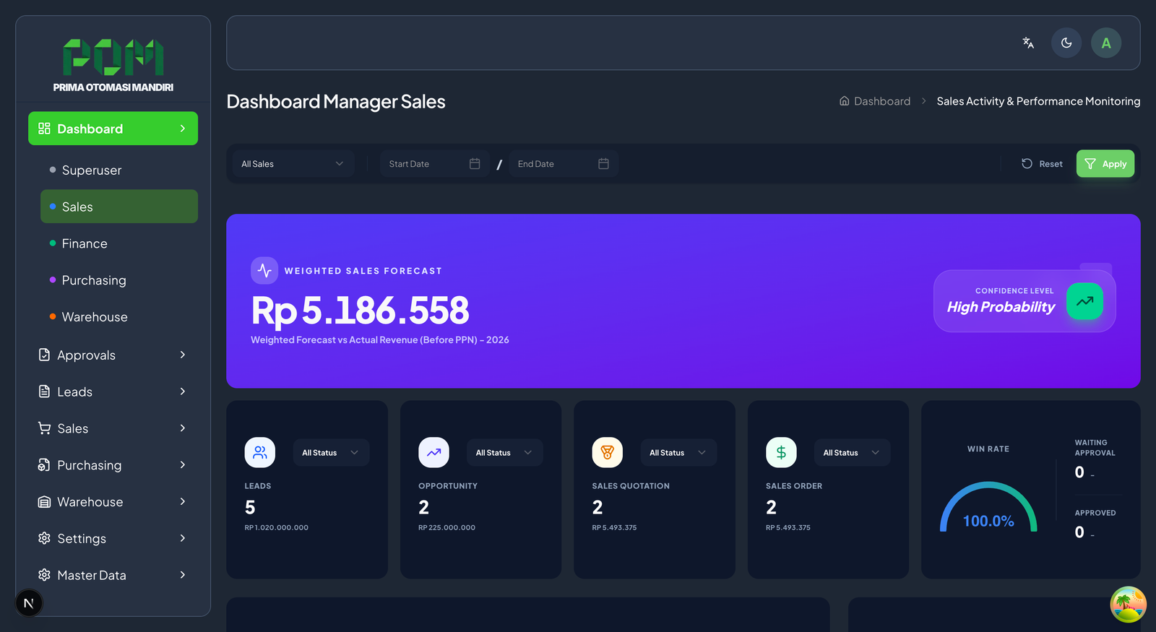Select Finance dashboard submenu item
The height and width of the screenshot is (632, 1156).
[119, 243]
